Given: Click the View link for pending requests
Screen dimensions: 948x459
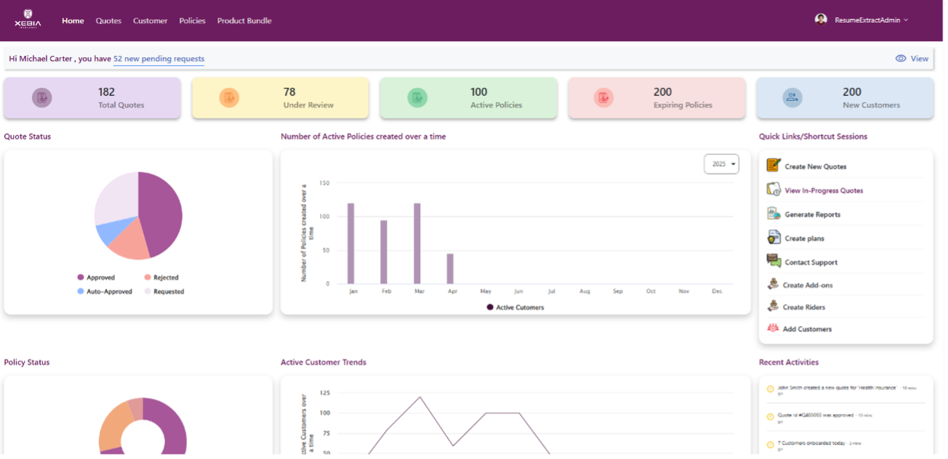Looking at the screenshot, I should (x=919, y=59).
